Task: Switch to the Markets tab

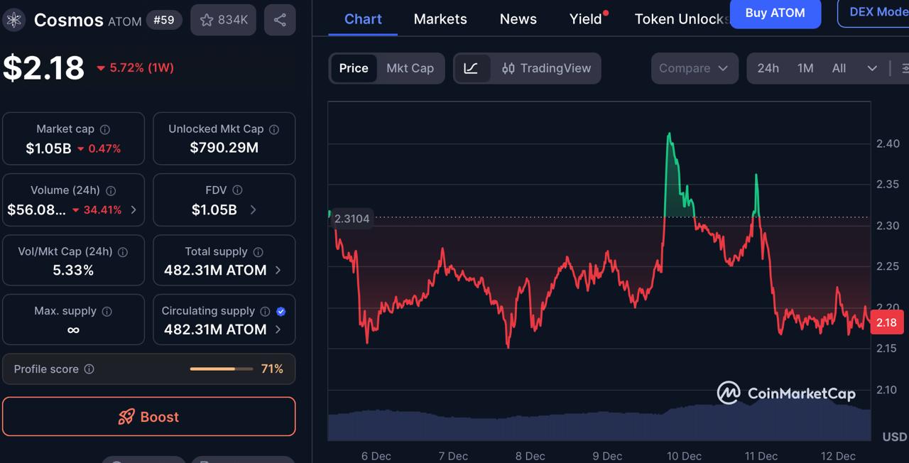Action: 440,19
